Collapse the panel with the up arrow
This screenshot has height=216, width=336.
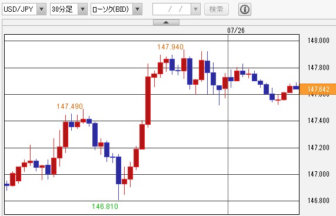[166, 22]
